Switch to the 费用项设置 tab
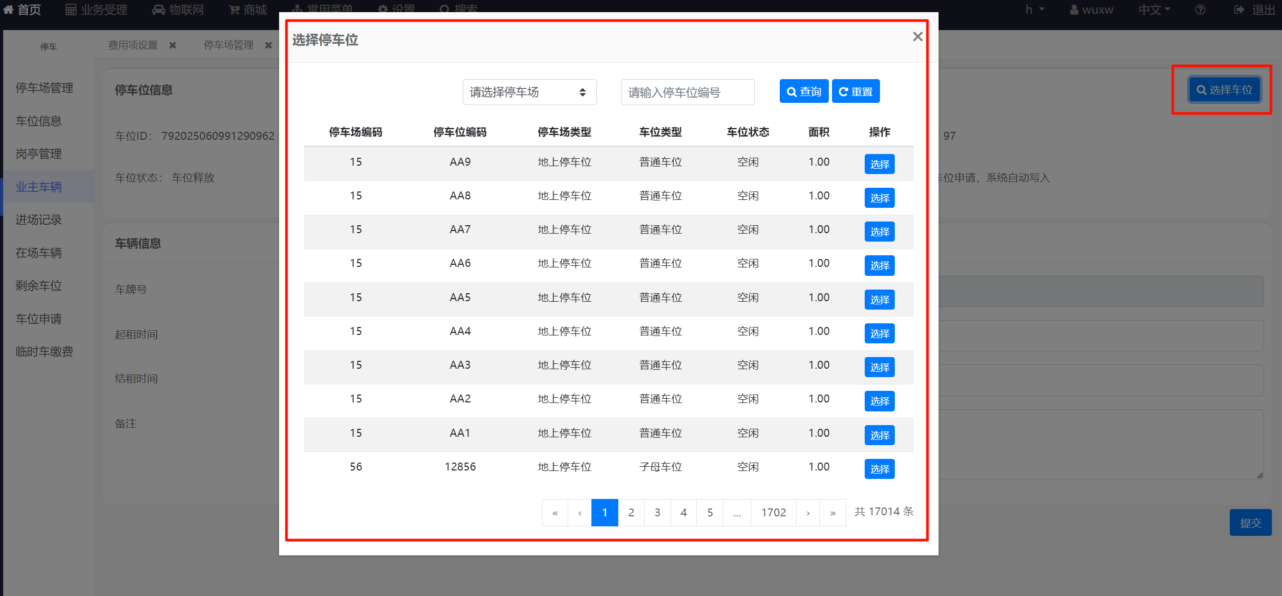1282x596 pixels. pos(133,45)
